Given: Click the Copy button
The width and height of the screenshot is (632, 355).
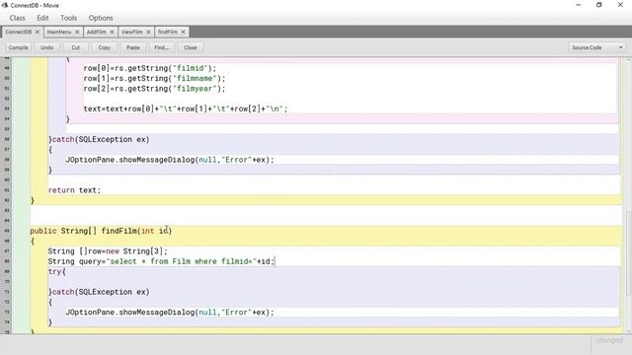Looking at the screenshot, I should (105, 47).
